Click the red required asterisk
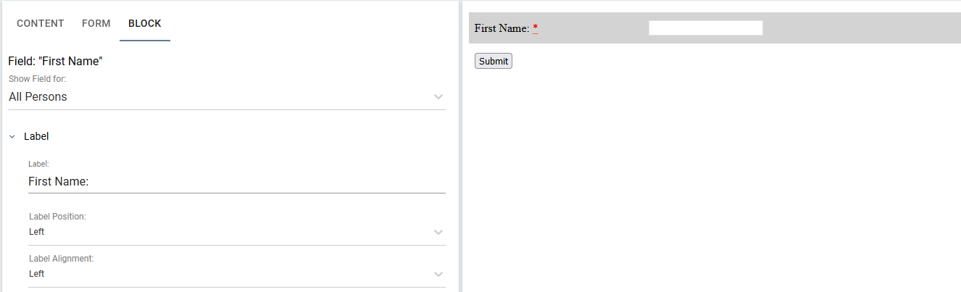961x292 pixels. (x=536, y=28)
